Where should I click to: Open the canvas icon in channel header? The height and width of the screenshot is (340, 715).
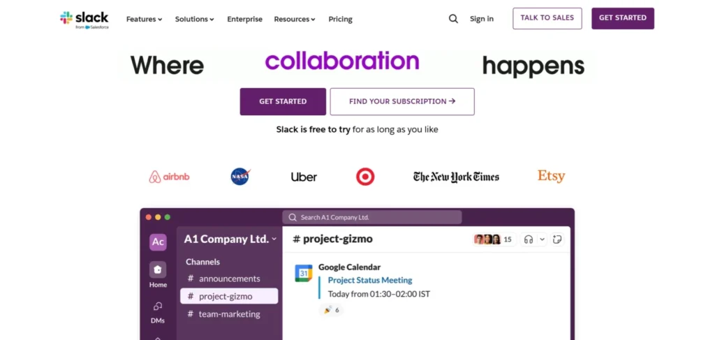click(557, 239)
